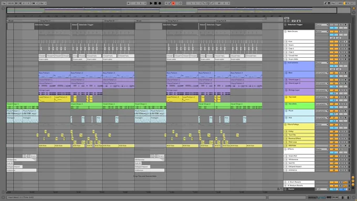Select the first Break locator marker
This screenshot has height=201, width=357.
(x=10, y=20)
